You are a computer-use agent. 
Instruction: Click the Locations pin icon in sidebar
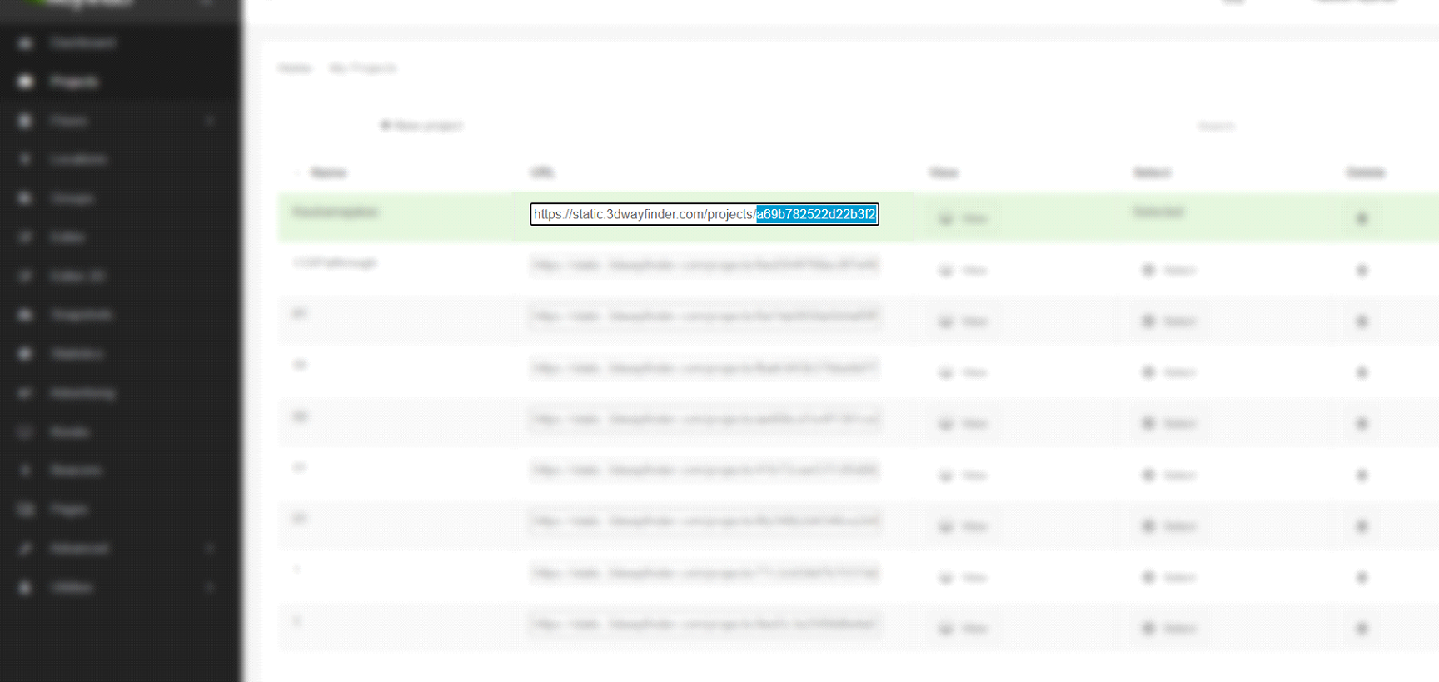coord(25,159)
